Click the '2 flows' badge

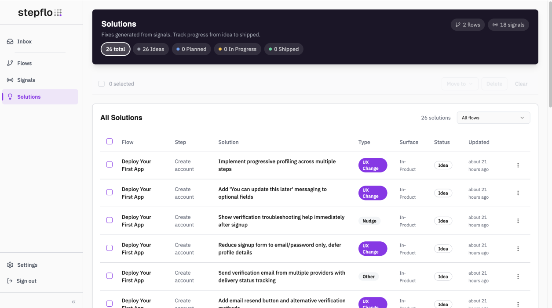pos(468,25)
